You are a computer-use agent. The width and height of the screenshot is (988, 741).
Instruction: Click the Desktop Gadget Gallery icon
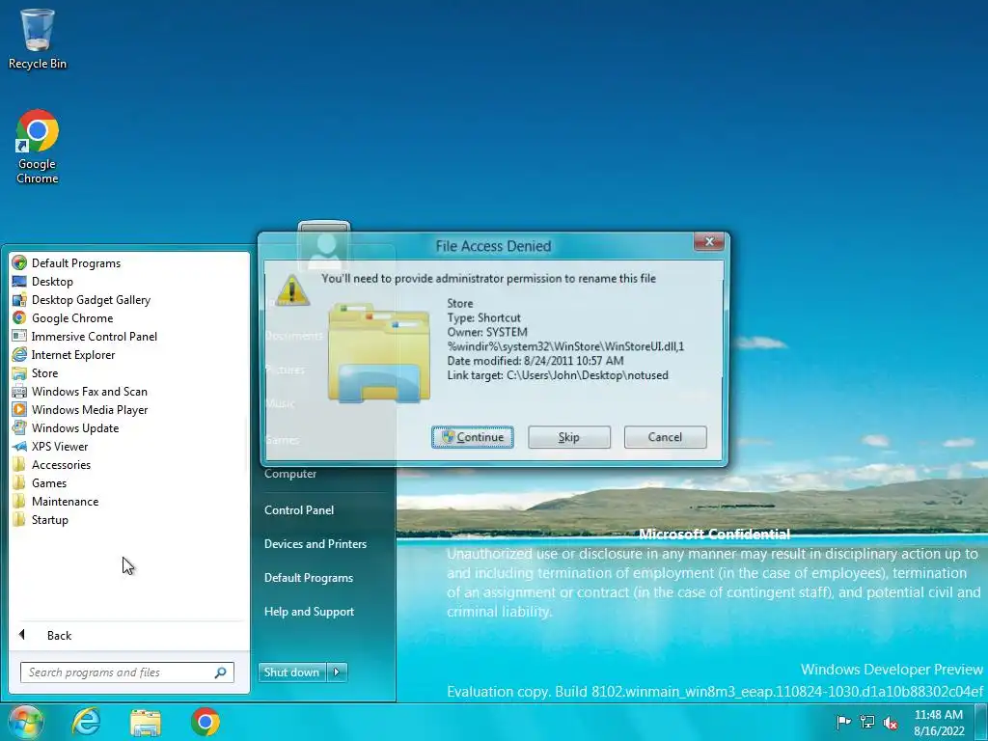[19, 299]
